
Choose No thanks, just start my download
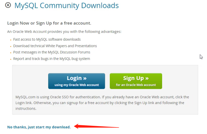[39, 127]
